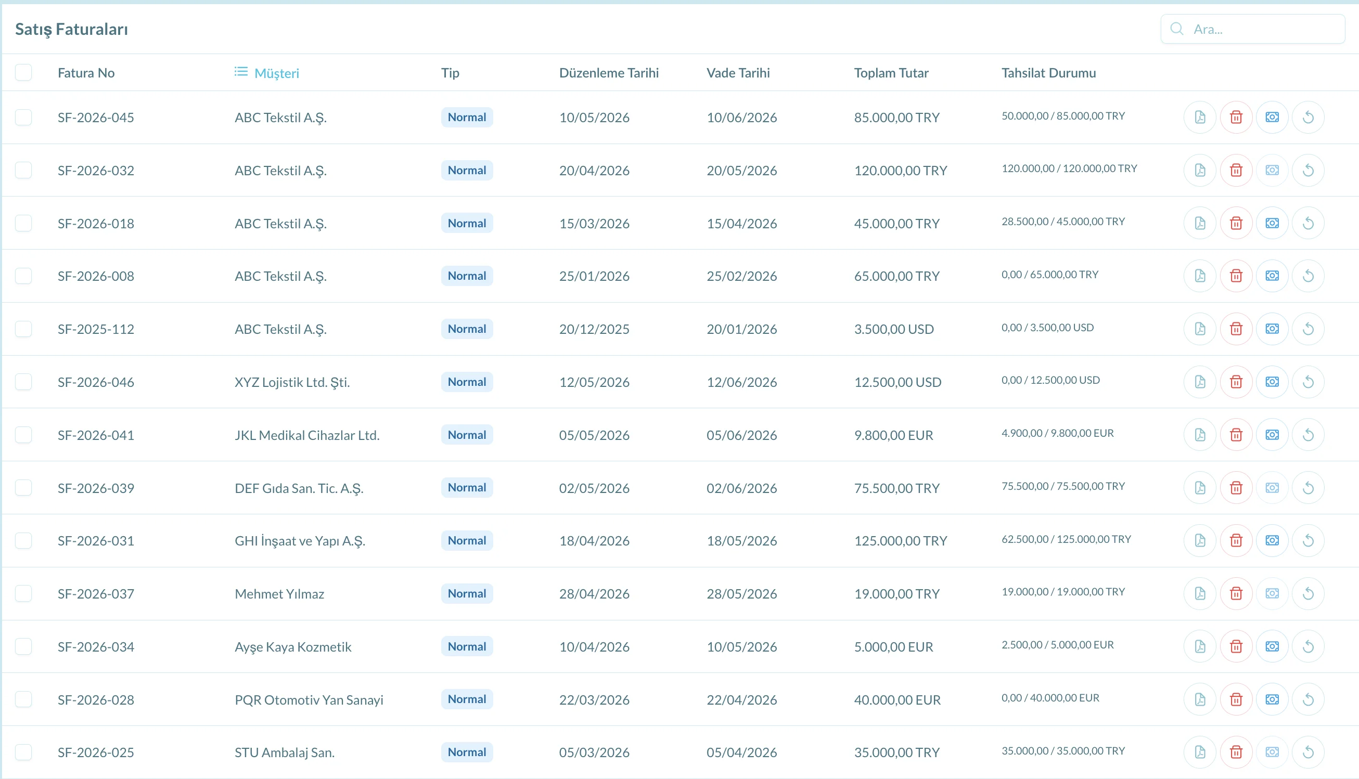The width and height of the screenshot is (1359, 779).
Task: Delete invoice SF-2026-032 with trash icon
Action: pos(1235,170)
